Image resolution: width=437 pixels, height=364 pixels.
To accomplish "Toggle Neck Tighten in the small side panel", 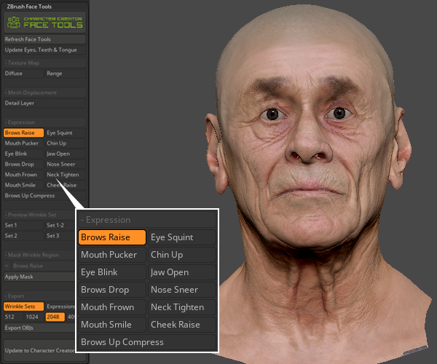I will [66, 175].
